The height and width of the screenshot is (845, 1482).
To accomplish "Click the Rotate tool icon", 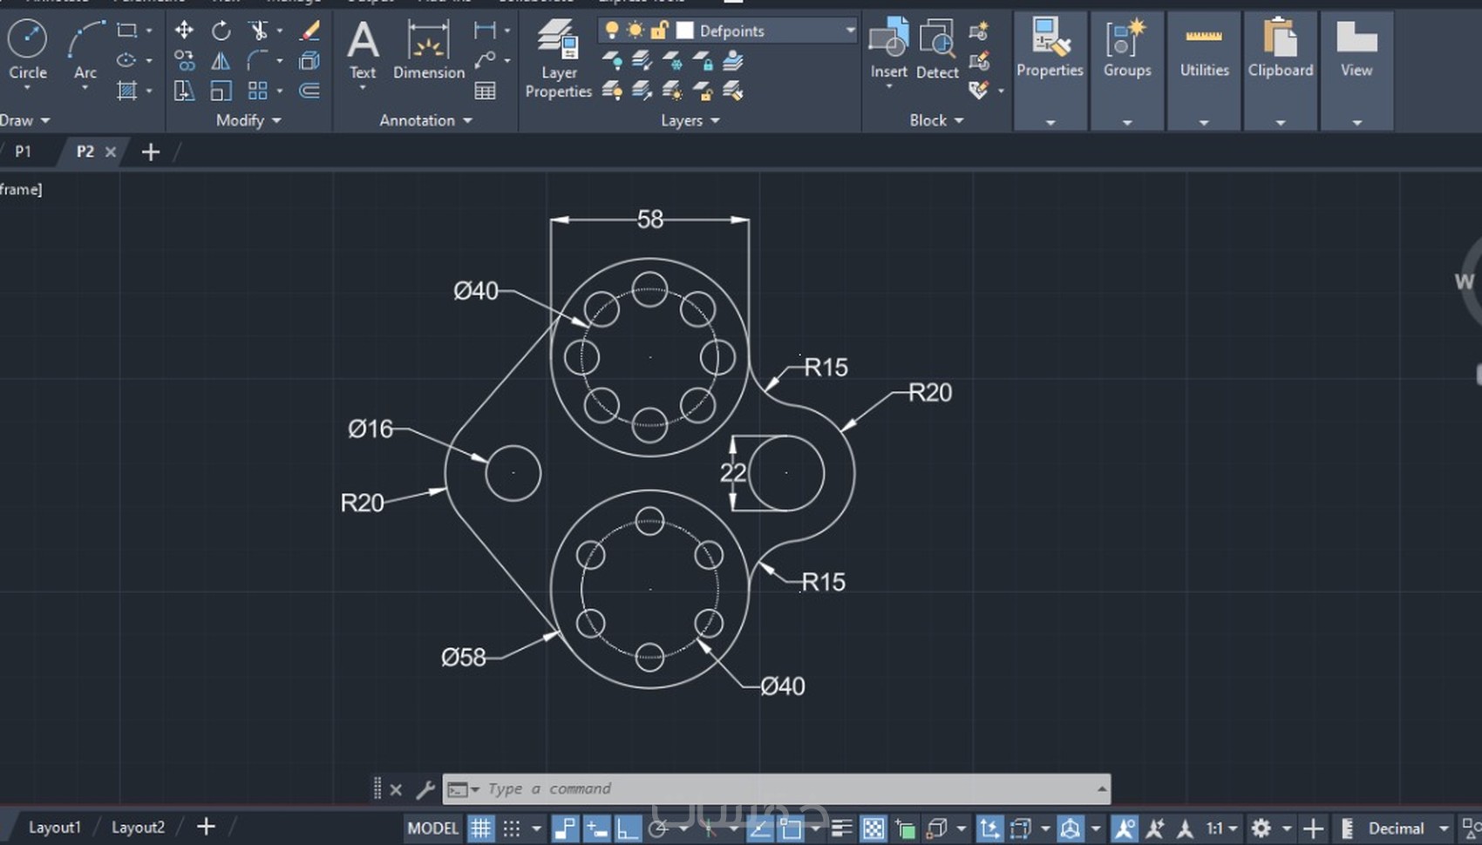I will pyautogui.click(x=221, y=30).
